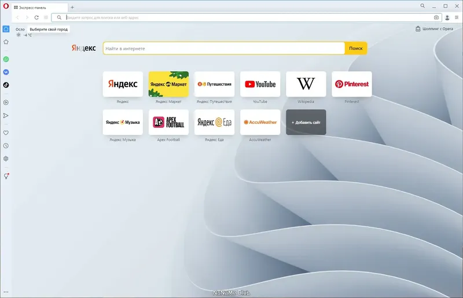Reload the current page
Viewport: 463px width, 298px height.
[x=36, y=17]
